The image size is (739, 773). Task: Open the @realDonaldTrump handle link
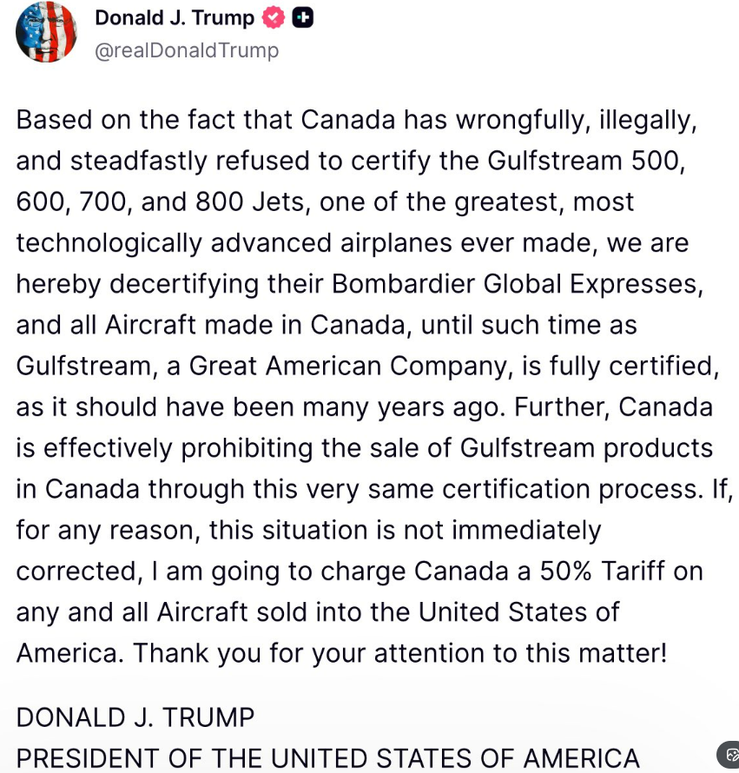pos(187,50)
